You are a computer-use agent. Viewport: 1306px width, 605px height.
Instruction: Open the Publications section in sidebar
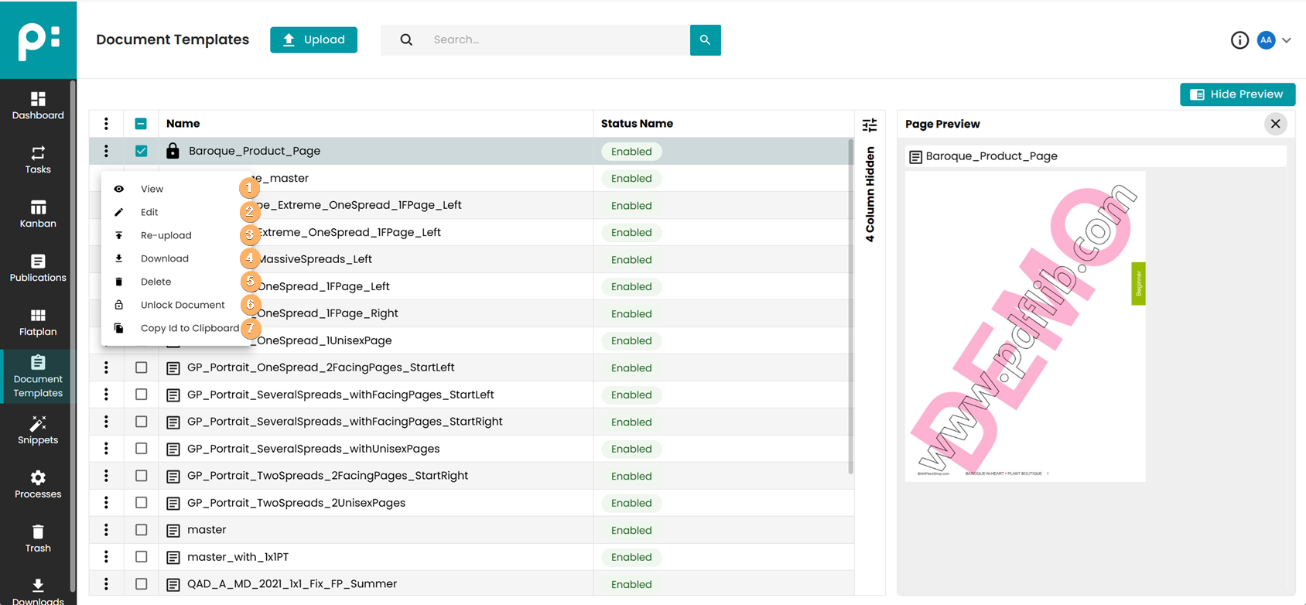[38, 268]
